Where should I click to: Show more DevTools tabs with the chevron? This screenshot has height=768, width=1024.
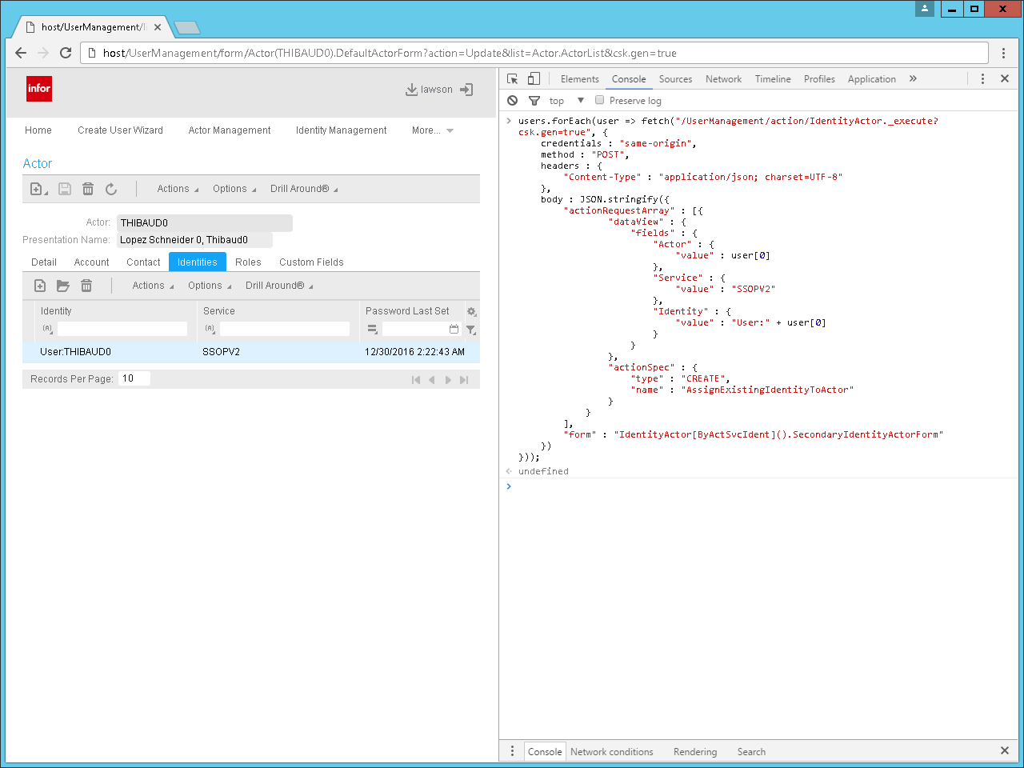click(x=913, y=78)
